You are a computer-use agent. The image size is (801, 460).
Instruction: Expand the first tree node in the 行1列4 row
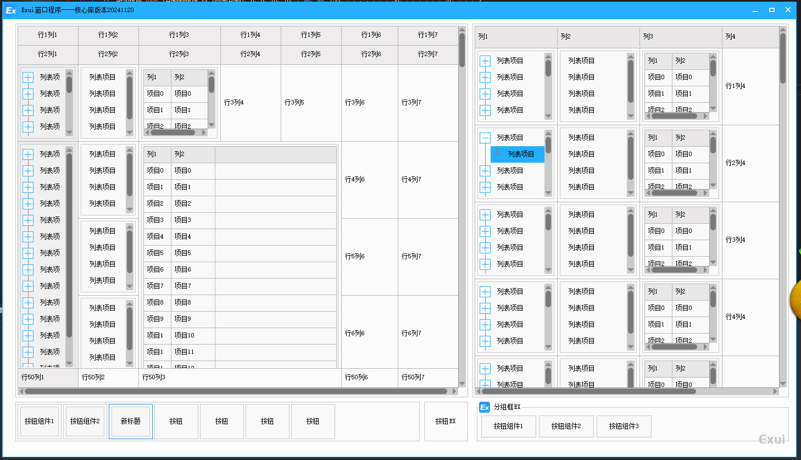pyautogui.click(x=485, y=61)
